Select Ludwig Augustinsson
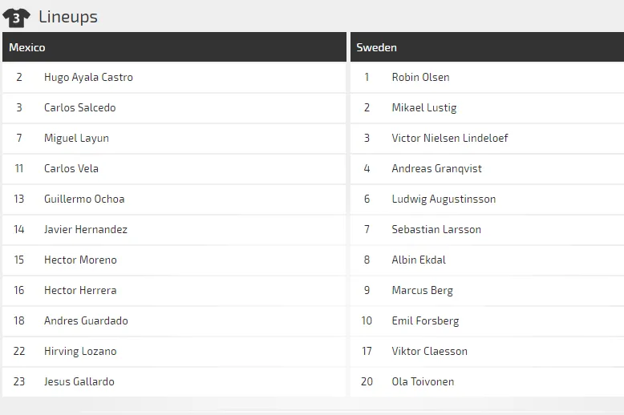The width and height of the screenshot is (624, 415). (x=444, y=199)
